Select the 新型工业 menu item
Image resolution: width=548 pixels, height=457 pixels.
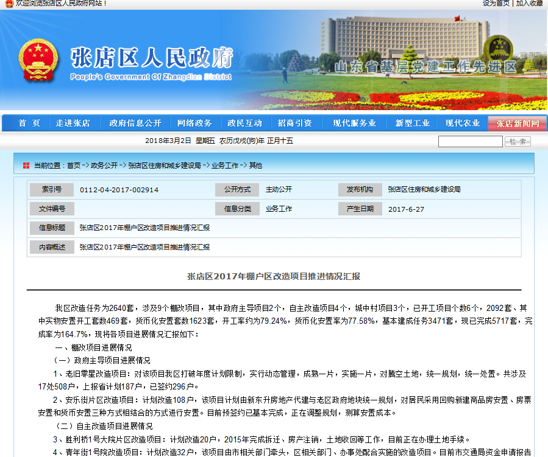click(412, 123)
